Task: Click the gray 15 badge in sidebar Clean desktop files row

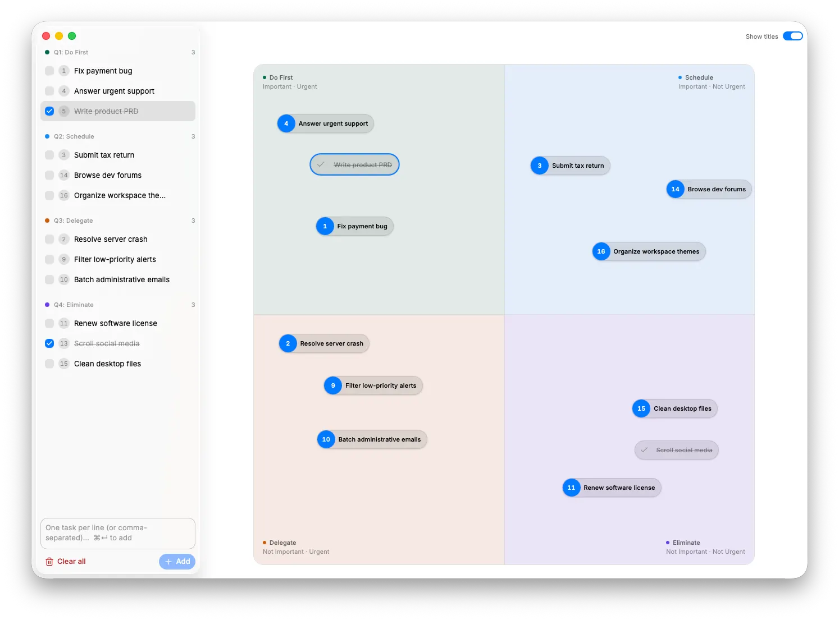Action: tap(64, 364)
